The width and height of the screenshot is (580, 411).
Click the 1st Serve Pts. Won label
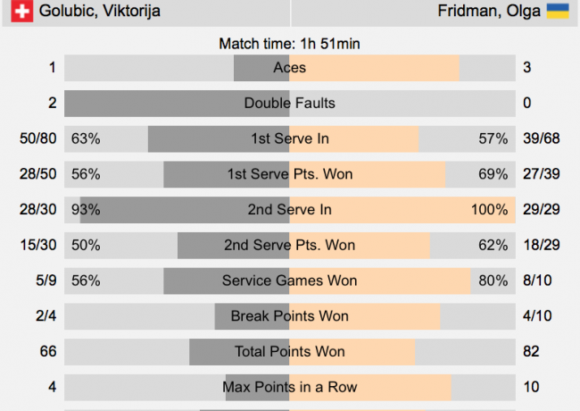[290, 174]
